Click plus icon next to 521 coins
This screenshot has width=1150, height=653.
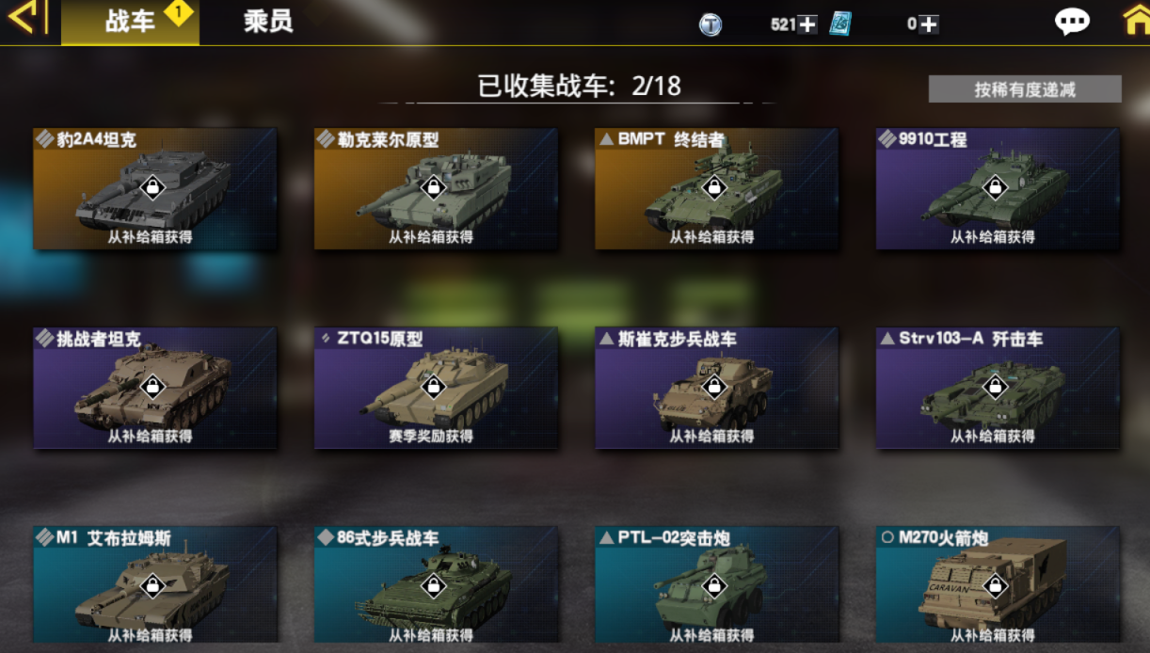point(807,24)
